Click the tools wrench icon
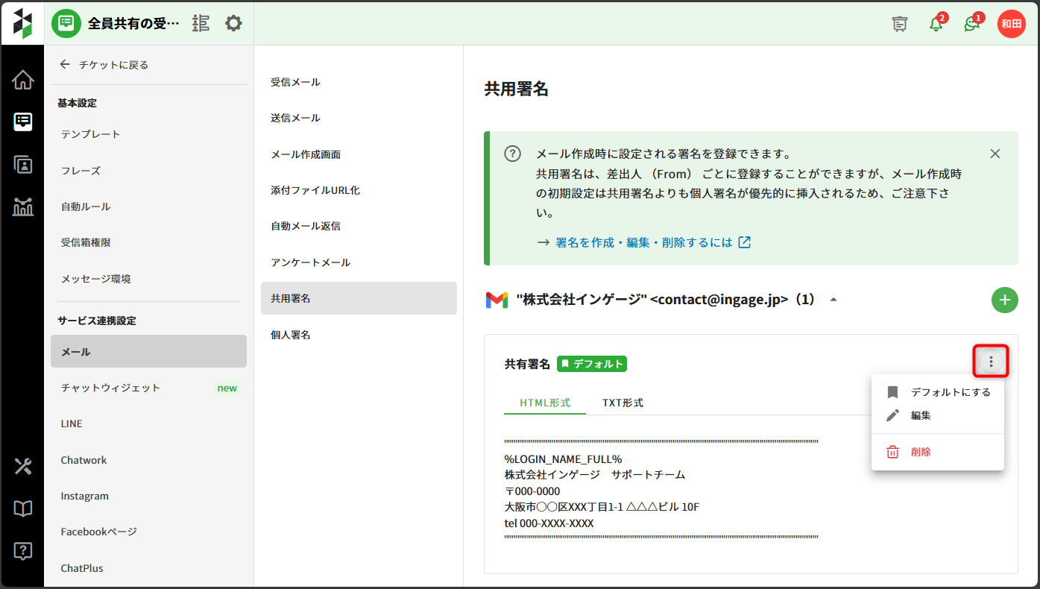 23,467
